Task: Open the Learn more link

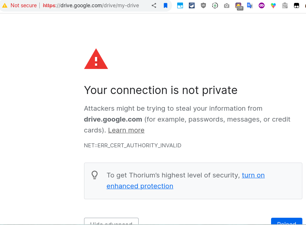Action: pyautogui.click(x=126, y=130)
